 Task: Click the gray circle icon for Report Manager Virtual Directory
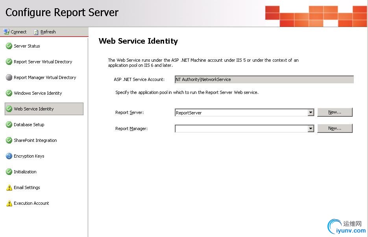(x=9, y=77)
